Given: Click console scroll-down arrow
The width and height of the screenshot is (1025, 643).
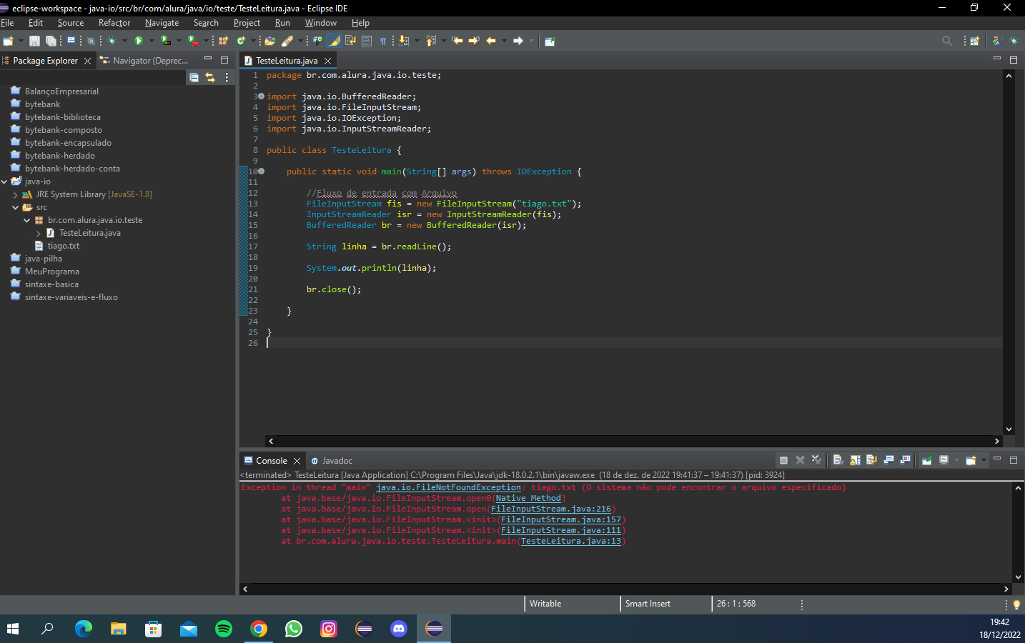Looking at the screenshot, I should (1018, 577).
